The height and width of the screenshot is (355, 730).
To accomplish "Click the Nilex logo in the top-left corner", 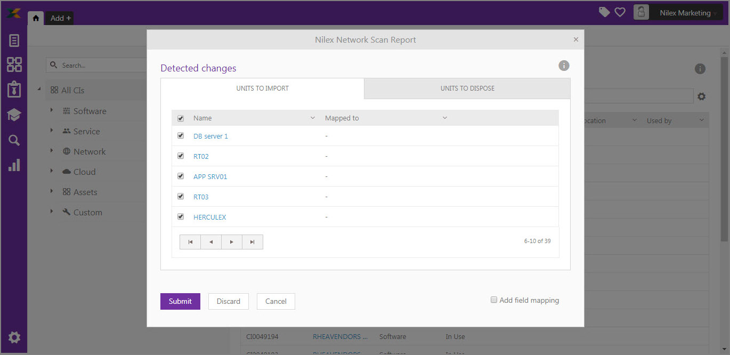I will 14,13.
